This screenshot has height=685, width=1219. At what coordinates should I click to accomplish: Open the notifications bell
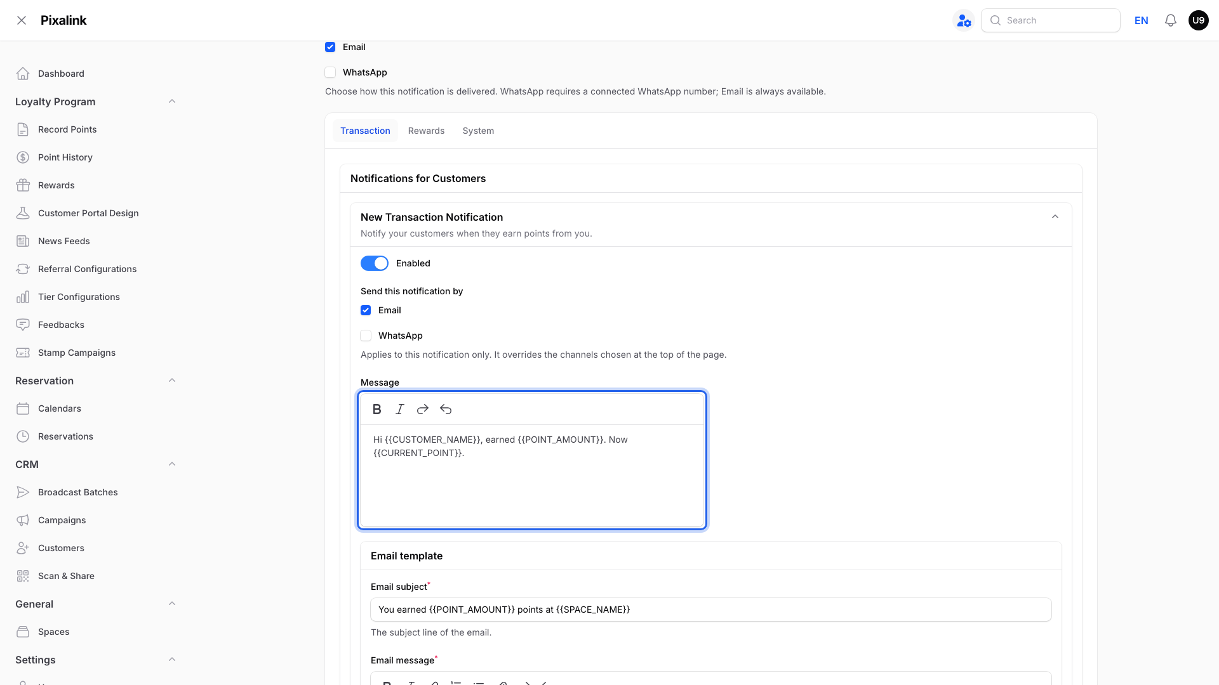click(x=1170, y=20)
